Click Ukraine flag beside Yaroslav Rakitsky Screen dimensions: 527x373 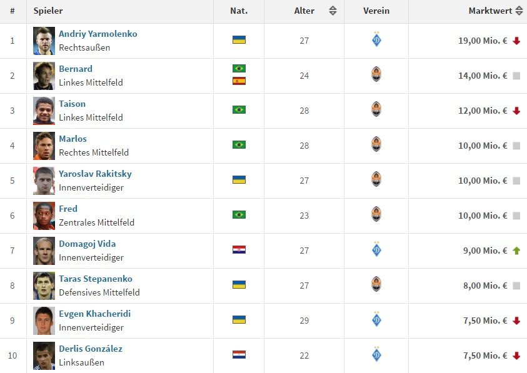(x=239, y=179)
